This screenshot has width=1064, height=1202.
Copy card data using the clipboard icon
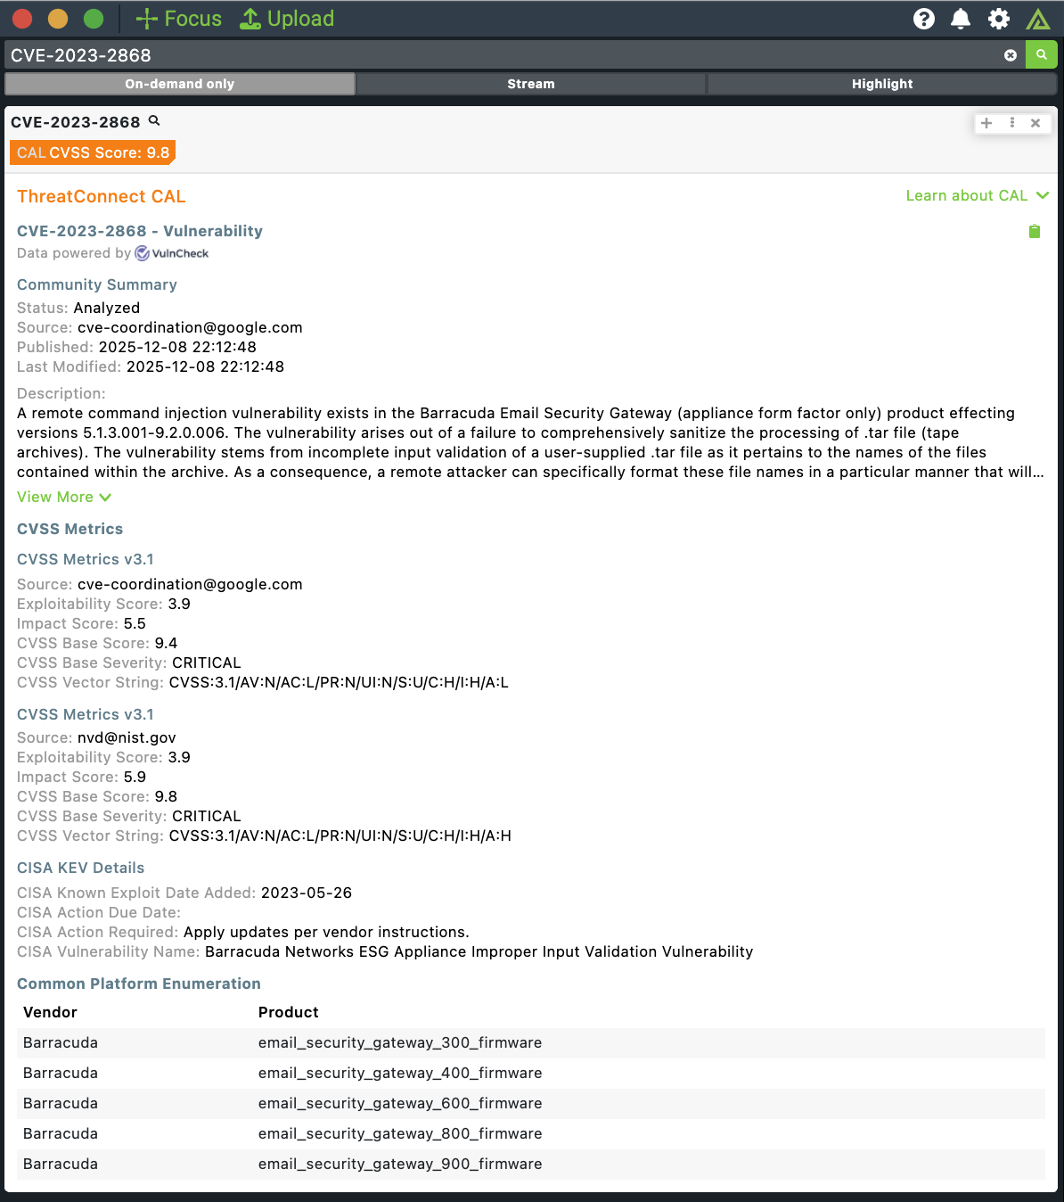coord(1035,231)
